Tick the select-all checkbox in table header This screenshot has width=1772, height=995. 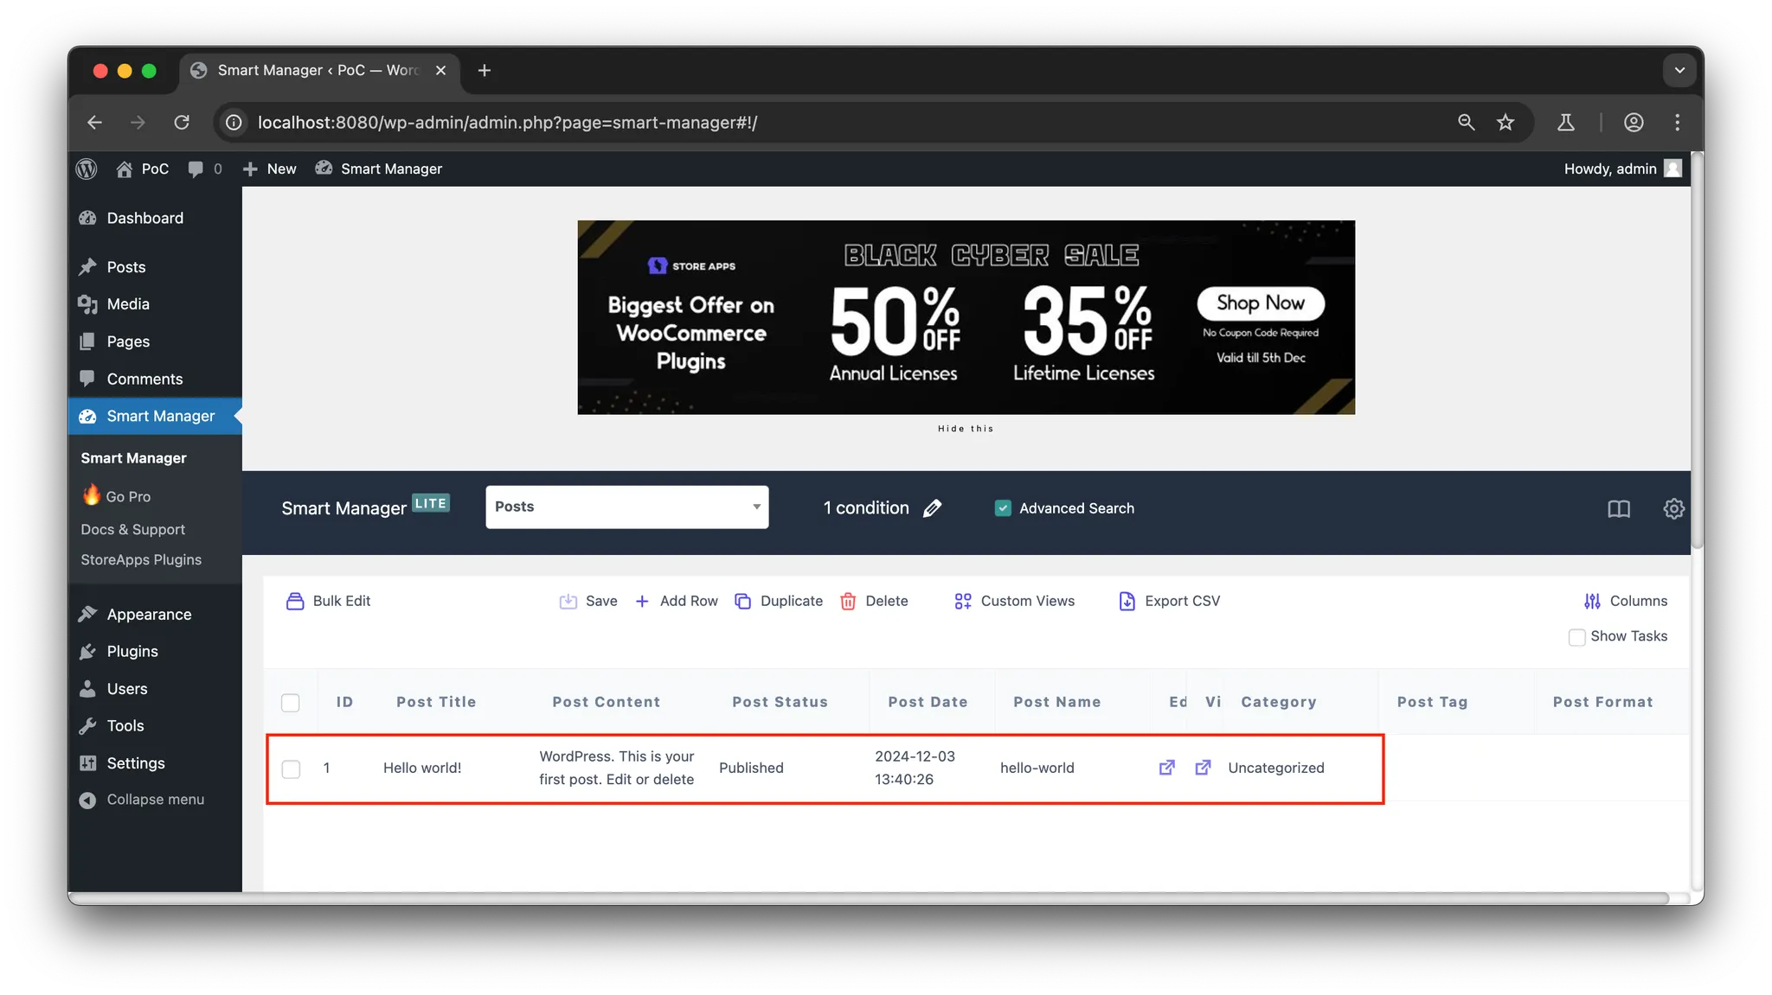click(291, 703)
